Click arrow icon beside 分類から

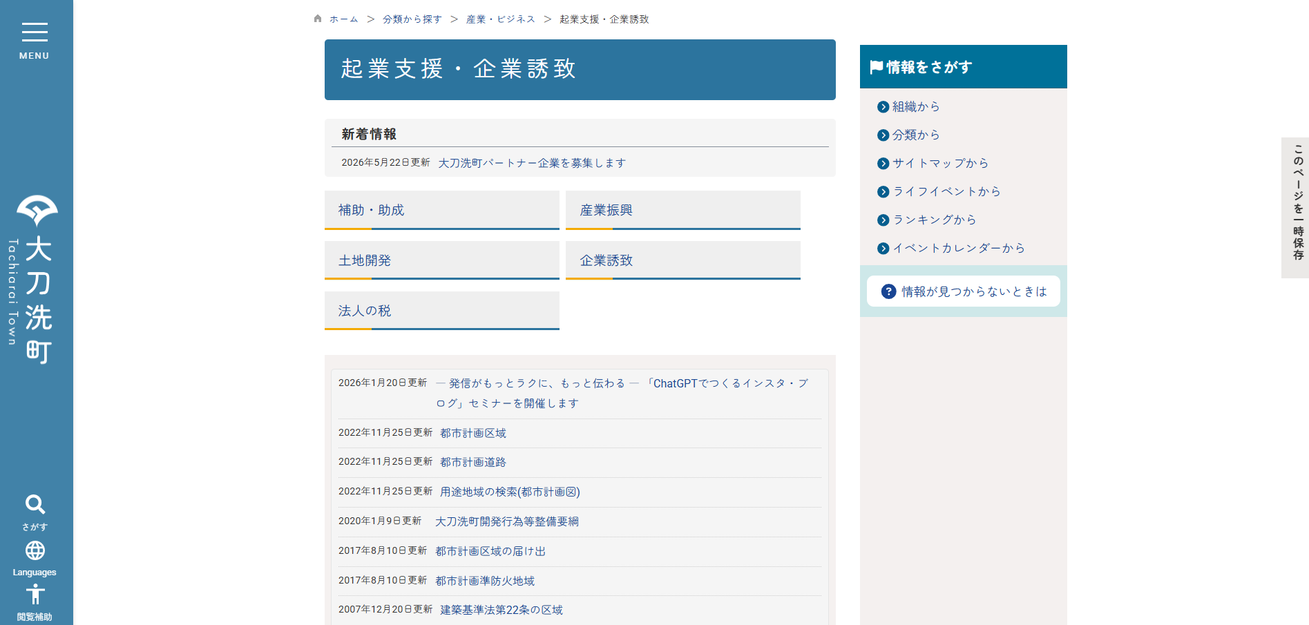[883, 135]
